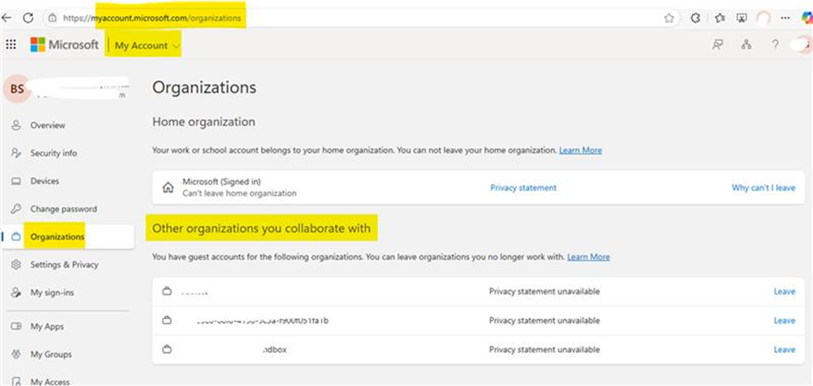Click "Privacy statement unavailable" in the "ndbox" row

point(544,350)
